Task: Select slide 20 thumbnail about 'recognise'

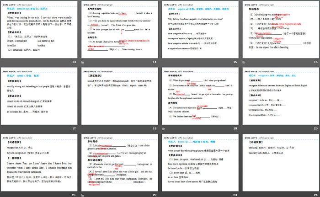Action: (x=281, y=96)
